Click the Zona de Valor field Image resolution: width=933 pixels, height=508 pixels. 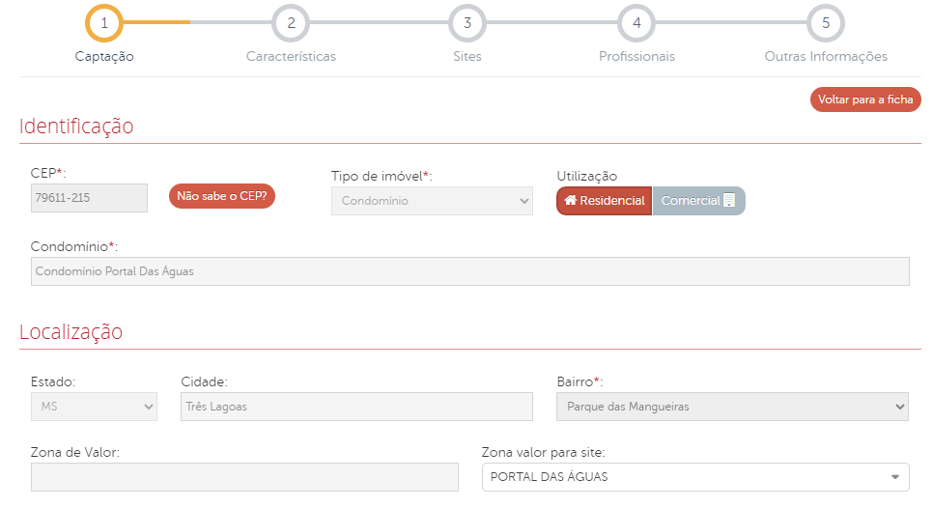[244, 477]
